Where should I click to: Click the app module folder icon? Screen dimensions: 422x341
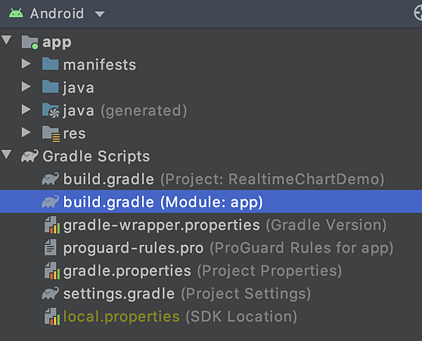click(30, 42)
